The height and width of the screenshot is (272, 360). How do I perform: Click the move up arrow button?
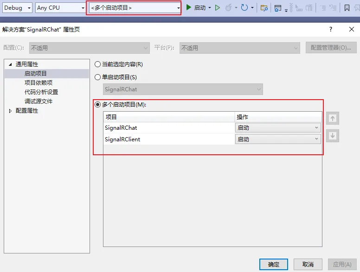(333, 118)
